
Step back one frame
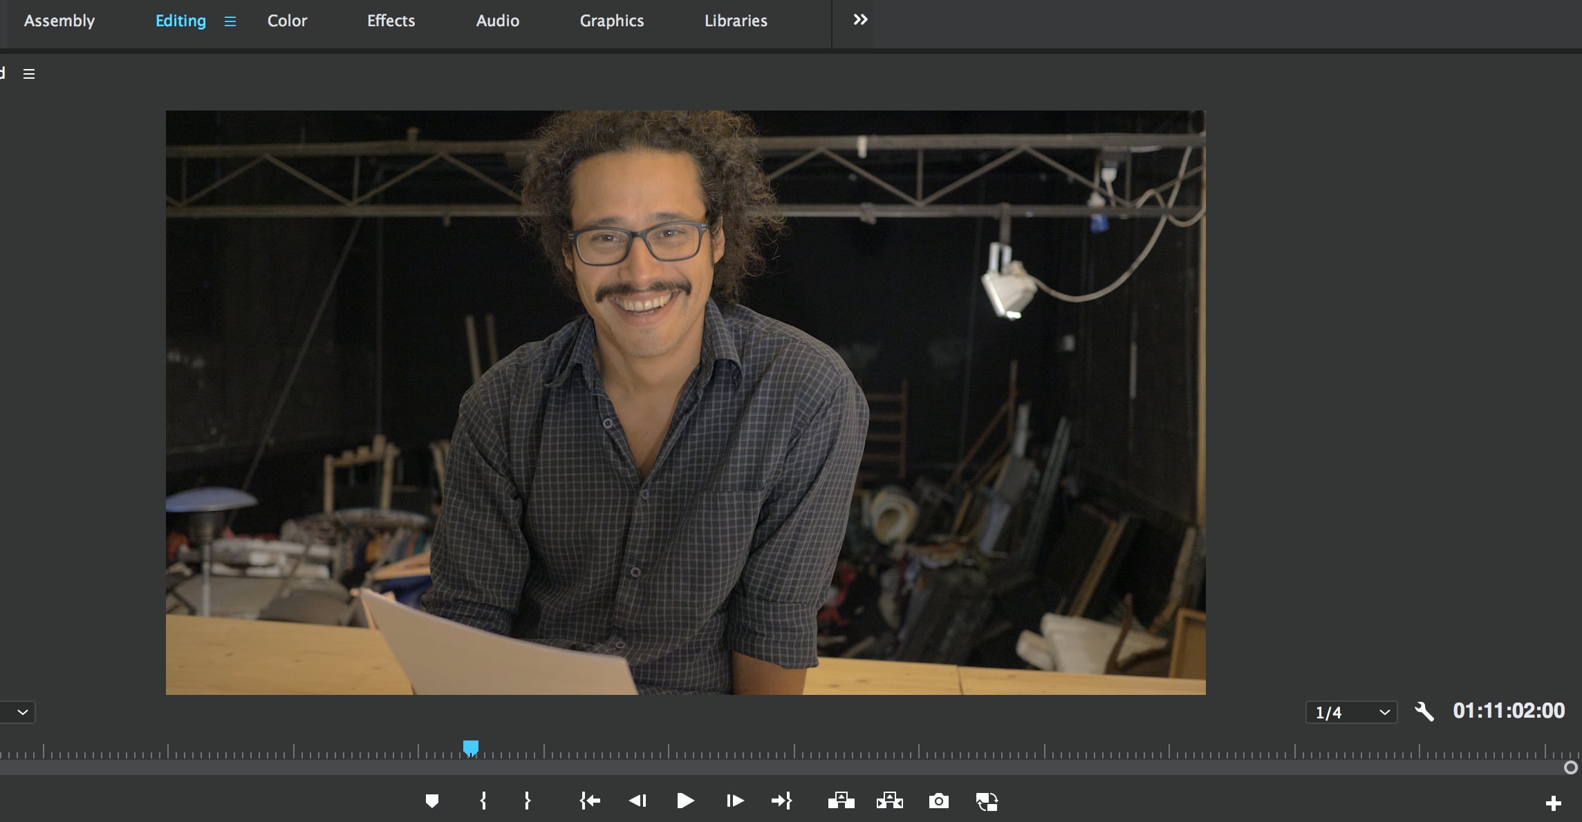[638, 801]
